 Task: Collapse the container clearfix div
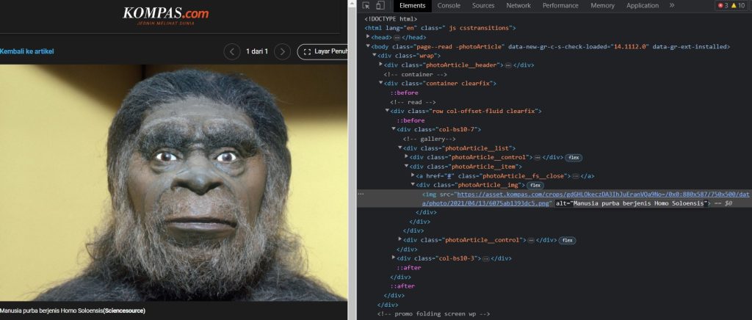(381, 84)
